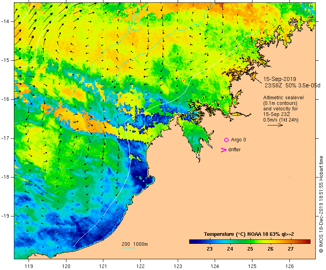This screenshot has width=326, height=270.
Task: Click the -15 latitude axis label
Action: [x=5, y=60]
